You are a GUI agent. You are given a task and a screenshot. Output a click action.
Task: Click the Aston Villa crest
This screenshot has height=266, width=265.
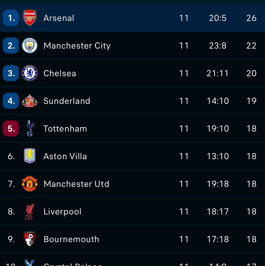30,156
